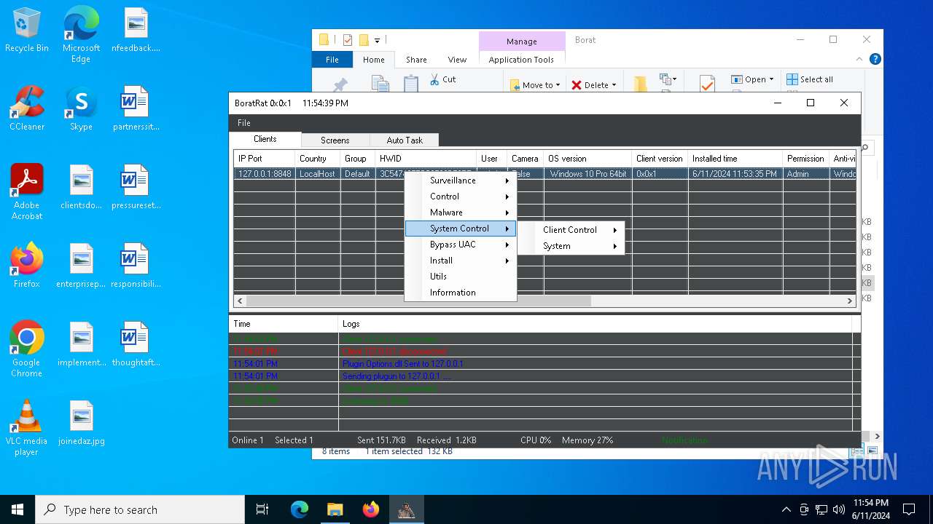Screen dimensions: 933x524
Task: Select the clientsdo image file icon
Action: [82, 187]
